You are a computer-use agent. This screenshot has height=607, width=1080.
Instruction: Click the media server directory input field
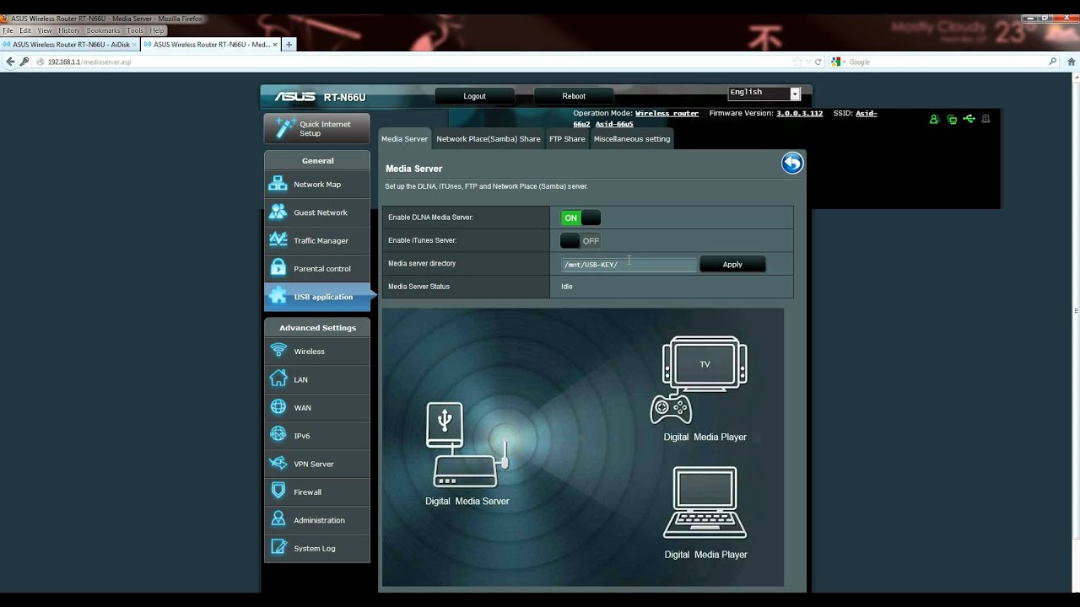[x=629, y=265]
